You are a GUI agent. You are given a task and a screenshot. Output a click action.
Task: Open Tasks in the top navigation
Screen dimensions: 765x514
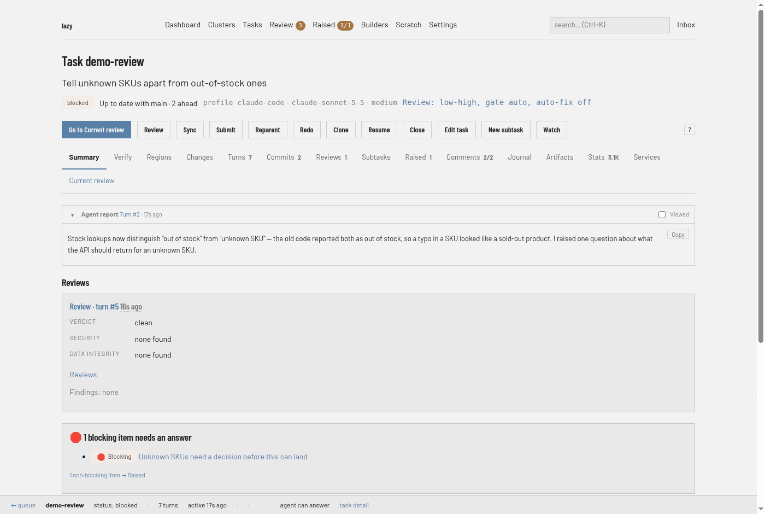(252, 25)
